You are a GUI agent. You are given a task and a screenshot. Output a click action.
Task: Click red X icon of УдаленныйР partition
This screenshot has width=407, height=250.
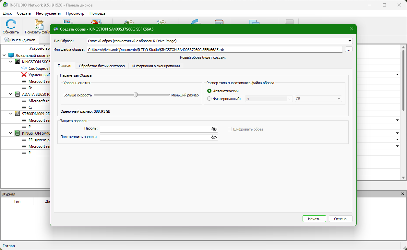coord(24,75)
